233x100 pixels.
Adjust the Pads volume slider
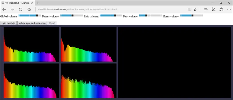tap(150, 15)
